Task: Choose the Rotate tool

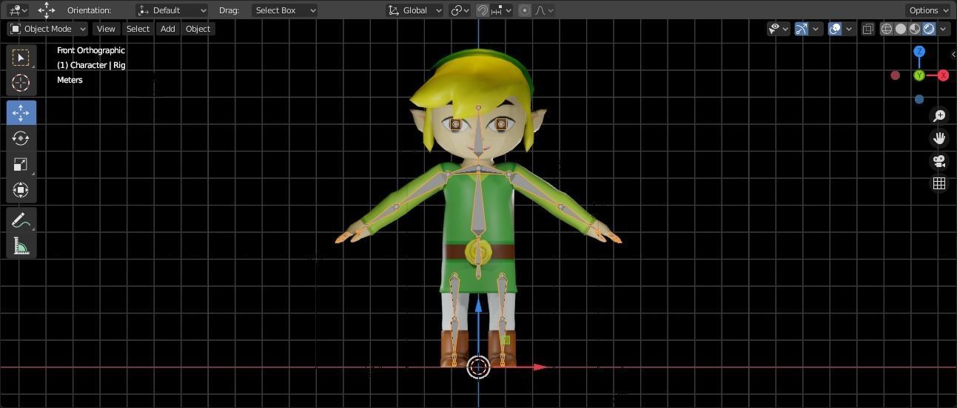Action: [21, 138]
